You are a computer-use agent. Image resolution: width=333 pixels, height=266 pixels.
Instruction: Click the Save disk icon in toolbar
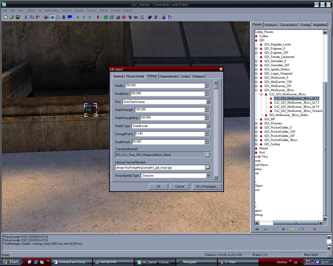click(x=18, y=17)
